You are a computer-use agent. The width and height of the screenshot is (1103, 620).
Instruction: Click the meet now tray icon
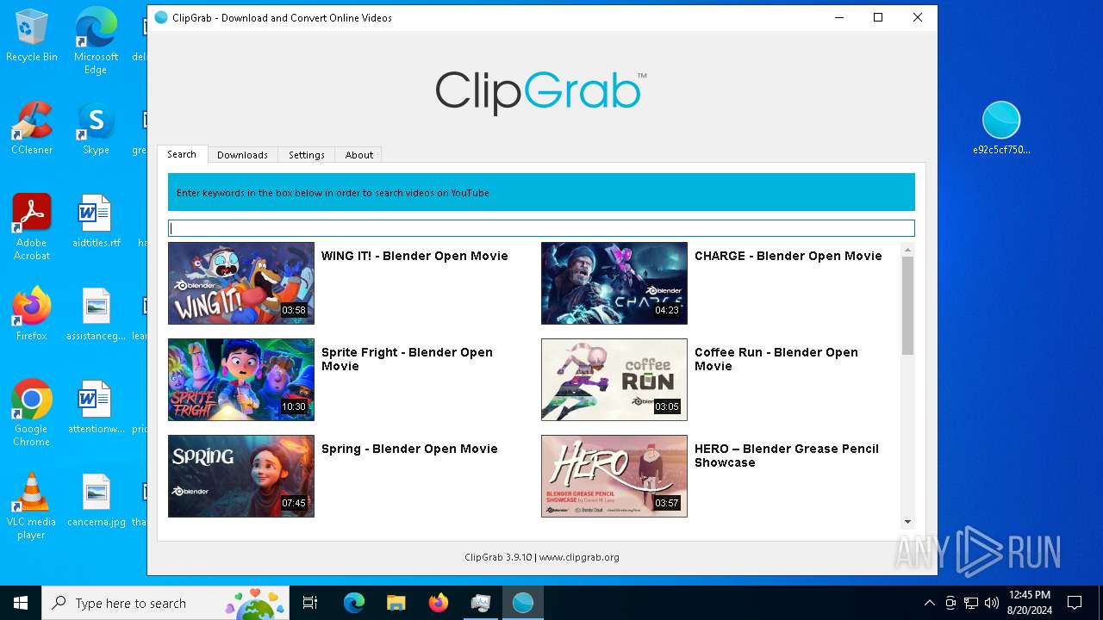click(x=950, y=603)
